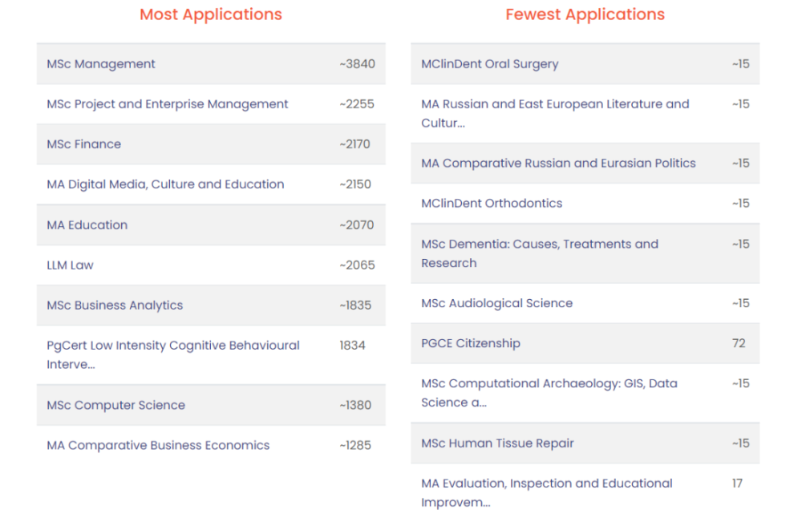The width and height of the screenshot is (802, 518).
Task: Click the MSc Finance course name
Action: pos(84,144)
